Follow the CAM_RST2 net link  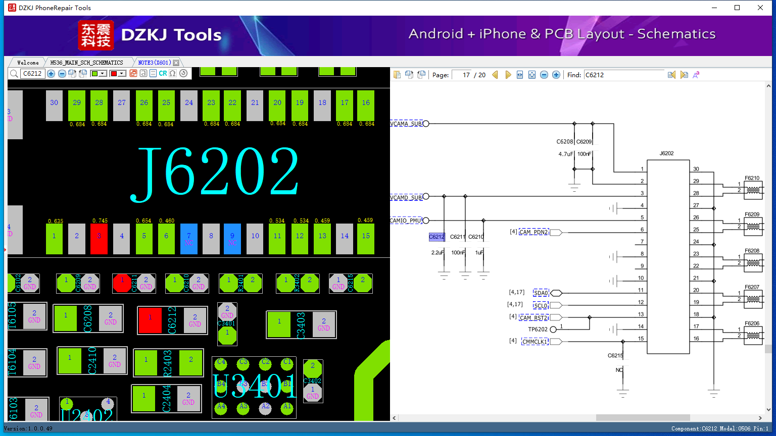coord(533,317)
